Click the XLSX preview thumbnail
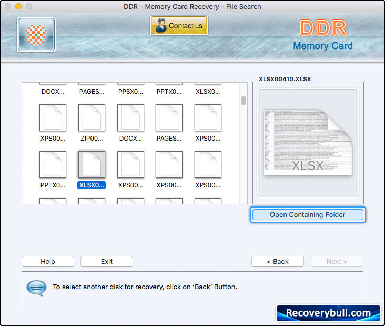The image size is (385, 326). 308,143
